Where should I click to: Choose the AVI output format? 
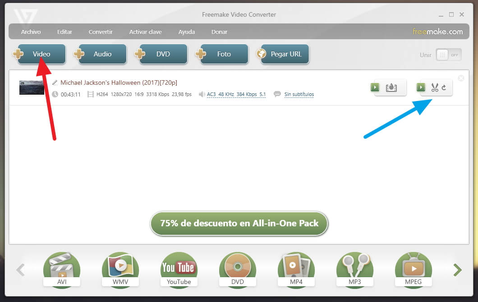coord(62,270)
